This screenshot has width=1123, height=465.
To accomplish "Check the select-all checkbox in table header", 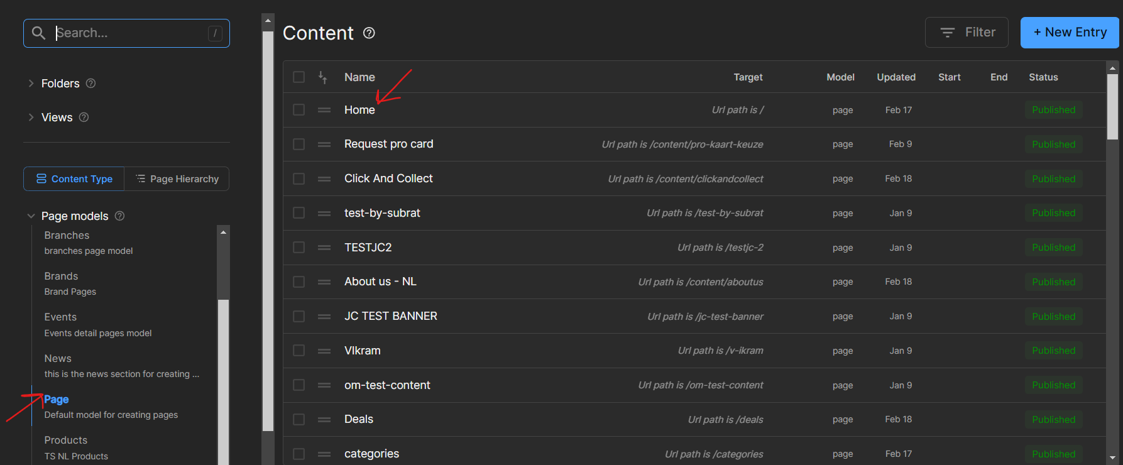I will [299, 77].
